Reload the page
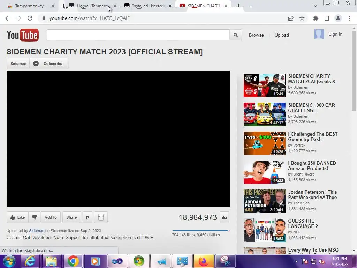 coord(30,18)
